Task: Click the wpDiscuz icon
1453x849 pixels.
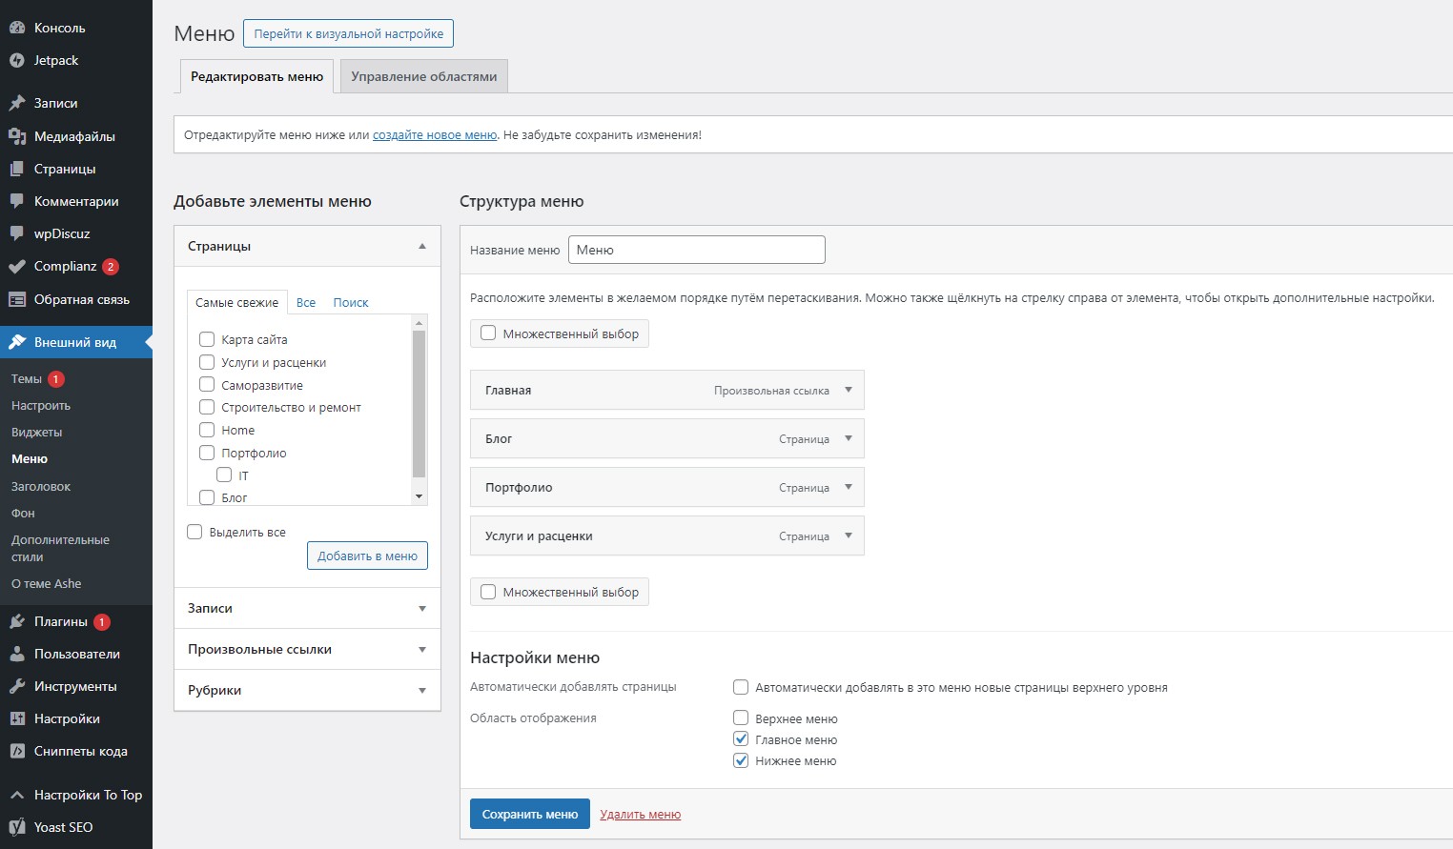Action: click(16, 233)
